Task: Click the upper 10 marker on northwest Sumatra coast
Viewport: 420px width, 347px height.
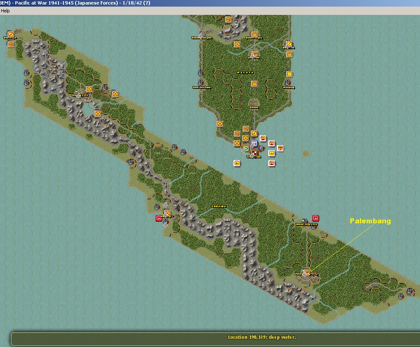Action: click(27, 72)
